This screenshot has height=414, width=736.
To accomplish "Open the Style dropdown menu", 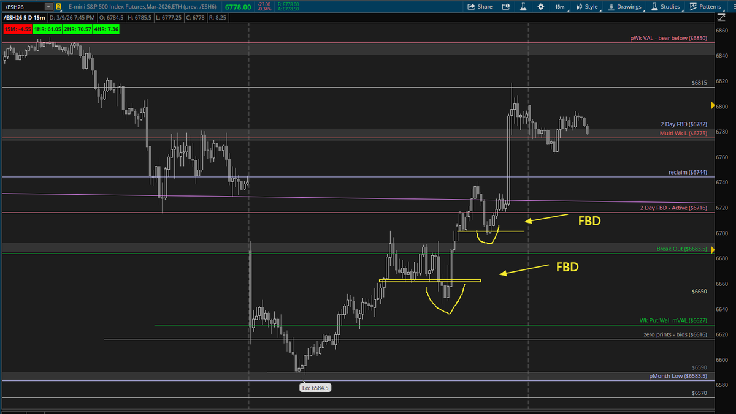I will tap(587, 6).
